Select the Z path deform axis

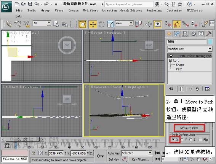(x=190, y=140)
